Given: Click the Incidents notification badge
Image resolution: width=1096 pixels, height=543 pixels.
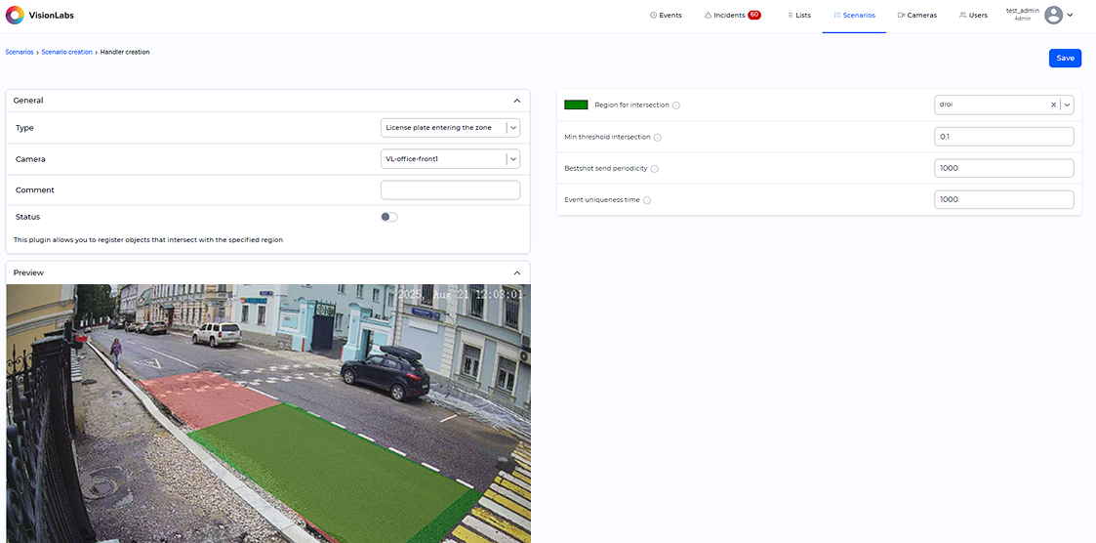Looking at the screenshot, I should pos(753,16).
